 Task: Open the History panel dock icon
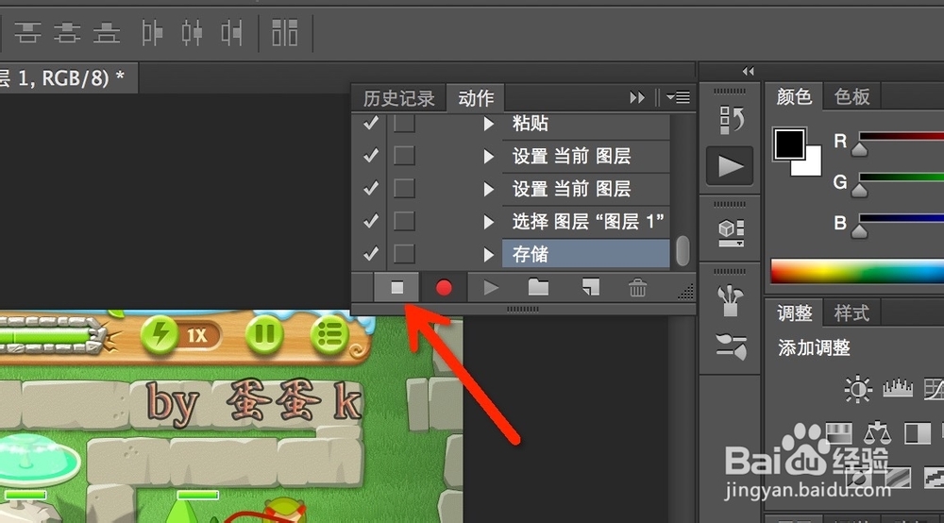click(x=731, y=119)
